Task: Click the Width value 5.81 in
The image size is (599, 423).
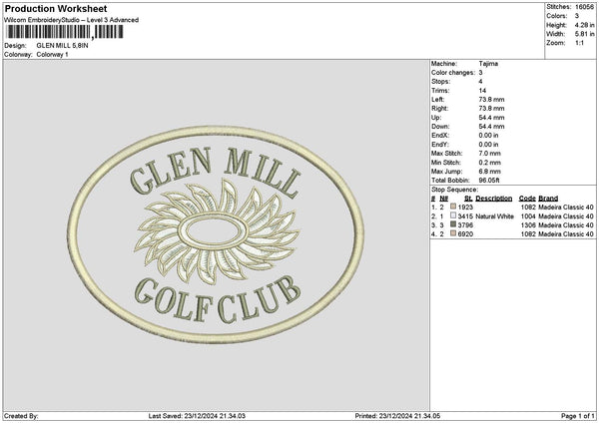Action: 584,34
